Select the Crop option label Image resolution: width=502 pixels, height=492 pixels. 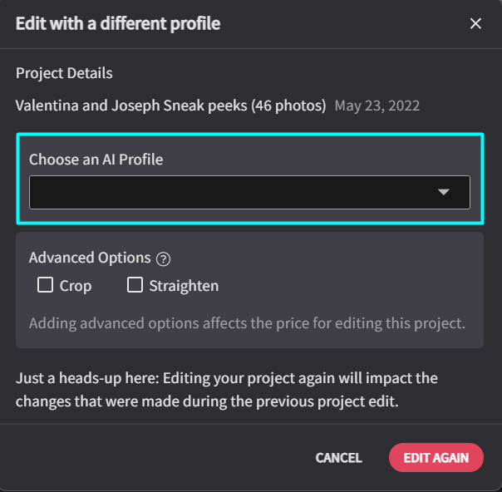pos(76,286)
